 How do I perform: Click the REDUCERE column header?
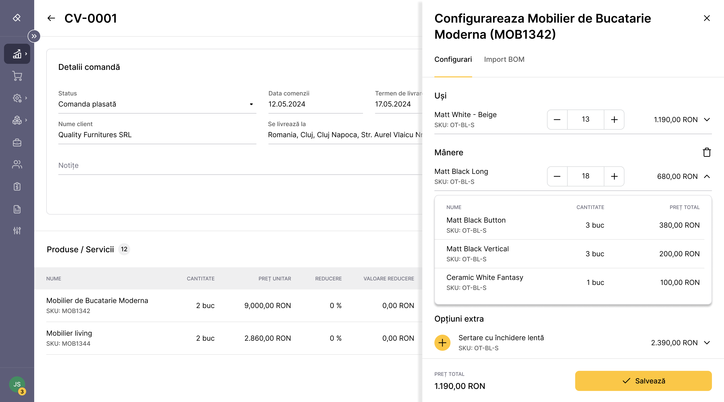[x=328, y=279]
